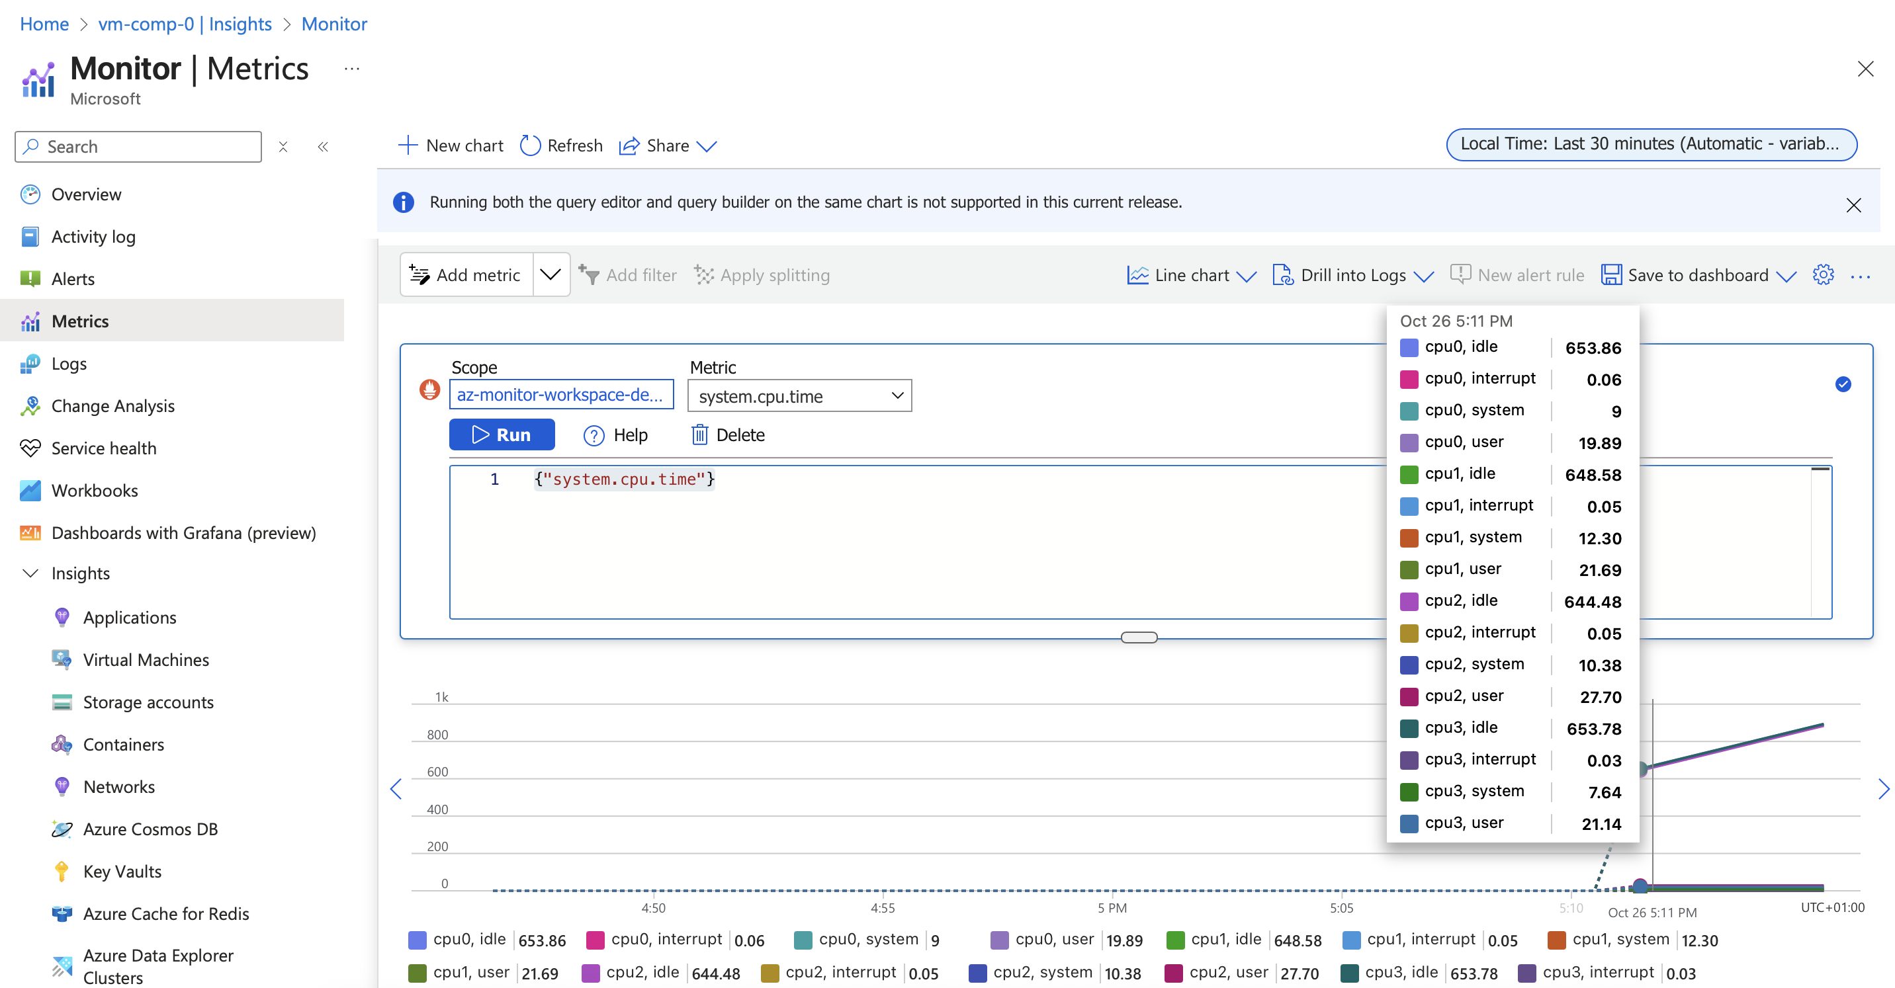This screenshot has width=1895, height=988.
Task: Click the Run query button
Action: (x=502, y=434)
